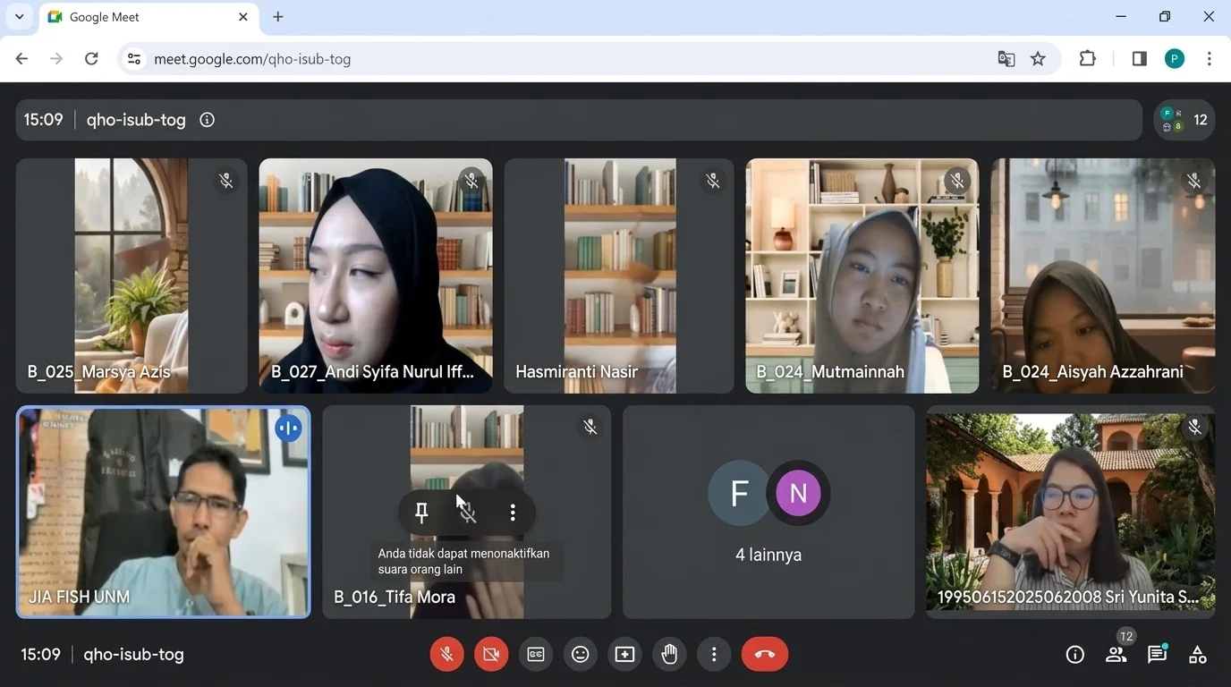Click the mute icon on Tifa Mora's tile

tap(467, 513)
